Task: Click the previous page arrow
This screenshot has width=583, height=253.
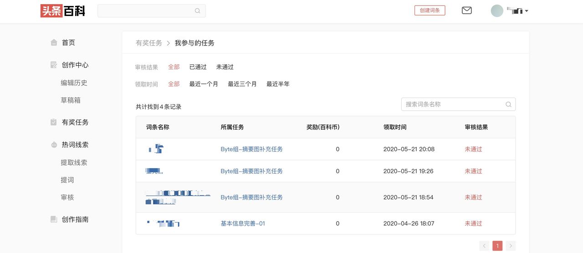Action: click(x=484, y=246)
